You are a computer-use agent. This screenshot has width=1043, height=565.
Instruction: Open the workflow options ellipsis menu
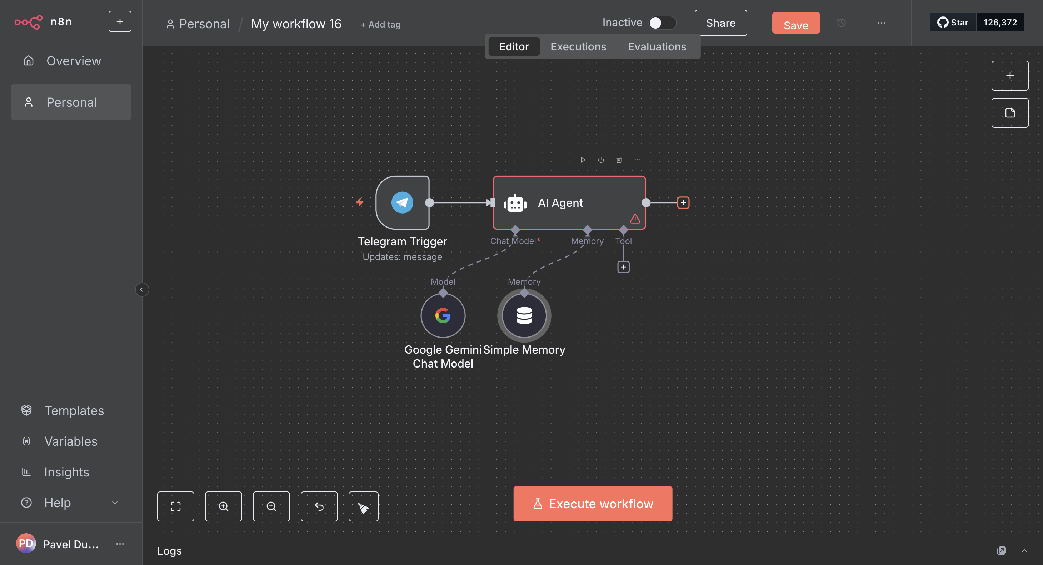[x=881, y=23]
